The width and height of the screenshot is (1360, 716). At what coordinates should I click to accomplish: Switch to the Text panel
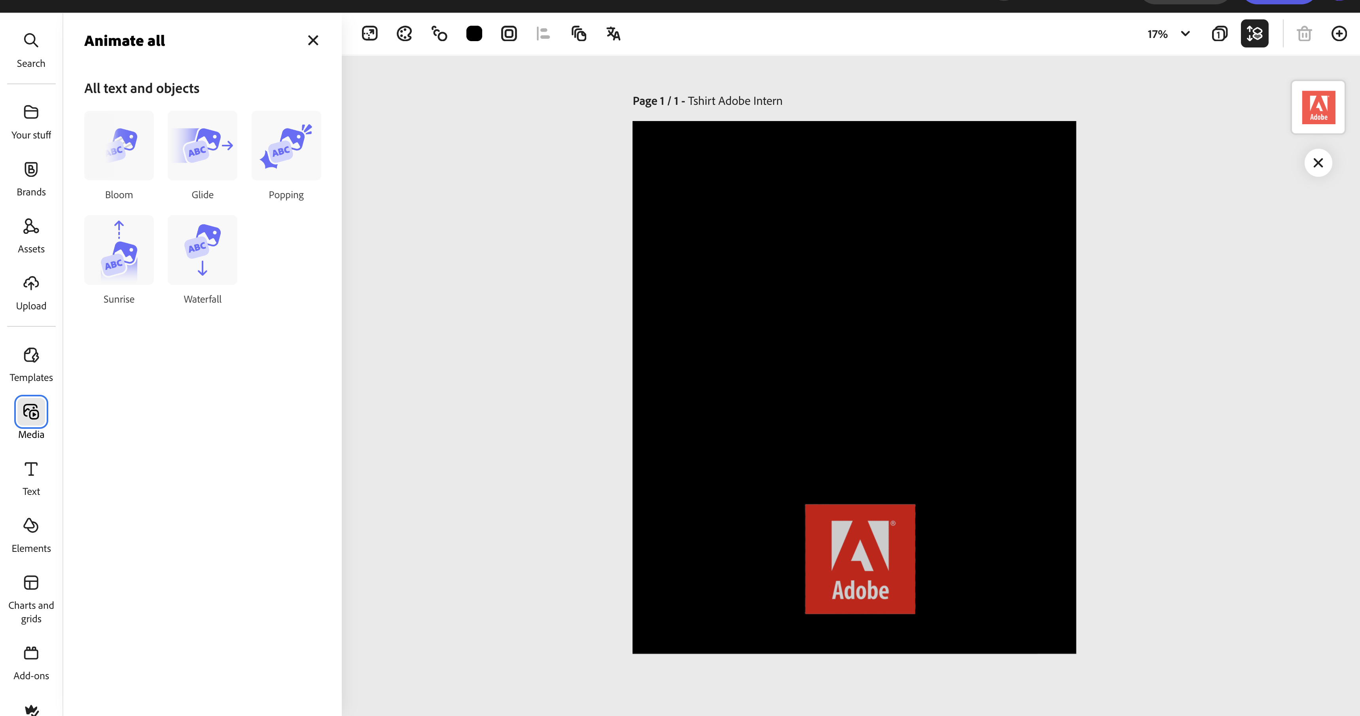pyautogui.click(x=30, y=477)
